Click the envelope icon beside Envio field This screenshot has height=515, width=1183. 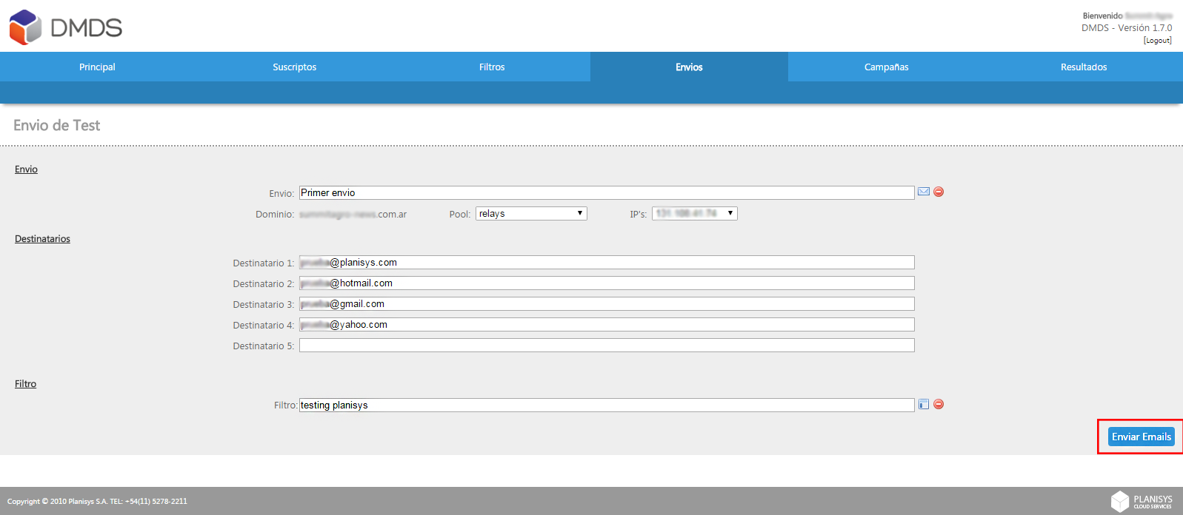[x=924, y=192]
